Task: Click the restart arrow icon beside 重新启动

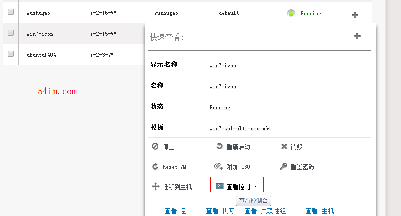Action: pyautogui.click(x=219, y=146)
